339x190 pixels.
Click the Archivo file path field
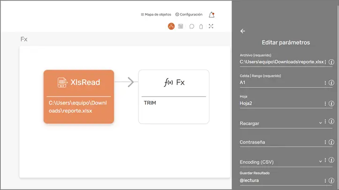click(281, 62)
